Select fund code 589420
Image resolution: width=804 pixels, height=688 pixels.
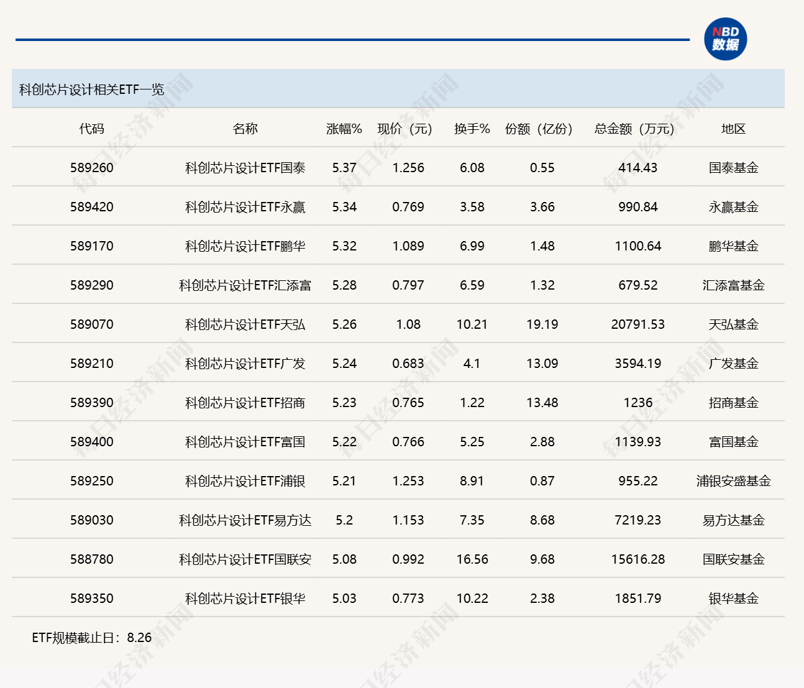tap(92, 207)
